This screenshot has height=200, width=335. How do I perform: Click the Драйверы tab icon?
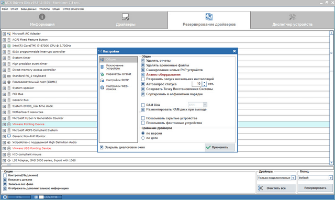pos(126,17)
